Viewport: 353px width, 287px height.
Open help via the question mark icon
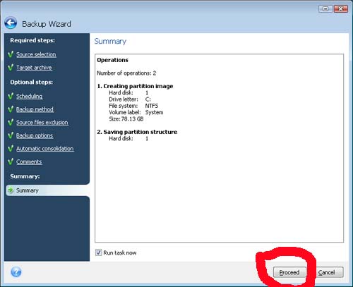[16, 272]
